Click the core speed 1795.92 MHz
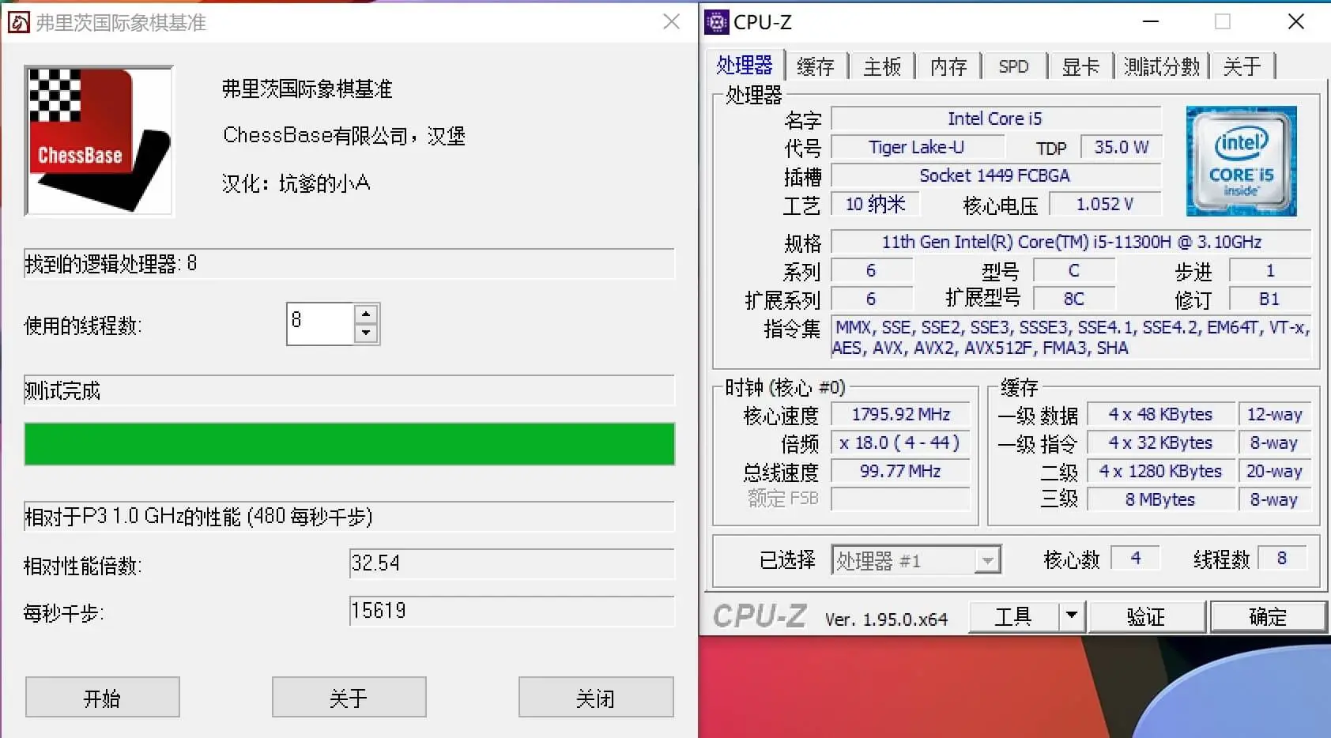This screenshot has height=738, width=1331. tap(901, 415)
